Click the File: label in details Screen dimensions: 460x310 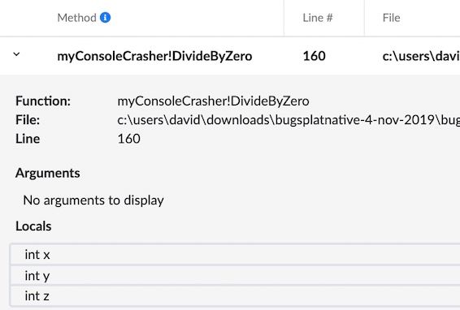click(28, 120)
